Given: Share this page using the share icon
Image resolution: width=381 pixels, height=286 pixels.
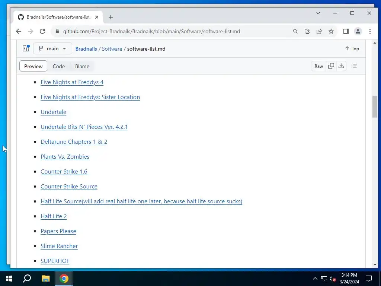Looking at the screenshot, I should (x=319, y=31).
